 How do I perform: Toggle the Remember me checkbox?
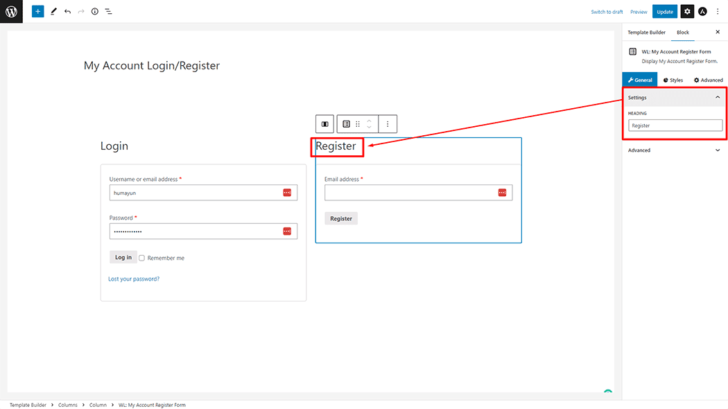click(141, 257)
